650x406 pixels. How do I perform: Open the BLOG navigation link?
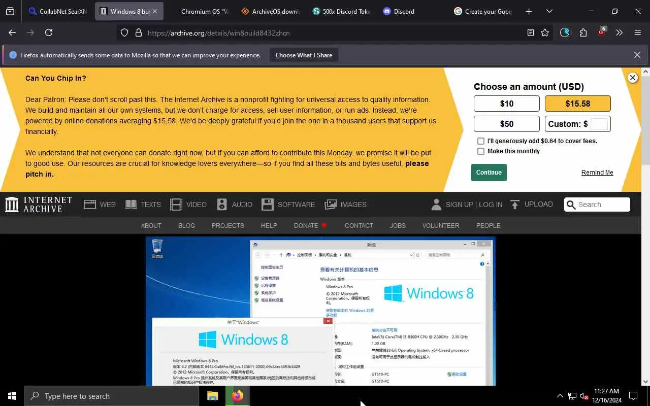tap(186, 225)
